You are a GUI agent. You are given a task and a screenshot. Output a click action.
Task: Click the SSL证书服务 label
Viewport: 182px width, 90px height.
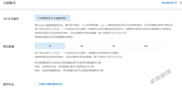[11, 19]
